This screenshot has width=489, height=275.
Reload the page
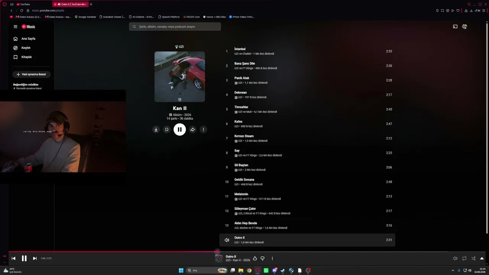pos(21,11)
